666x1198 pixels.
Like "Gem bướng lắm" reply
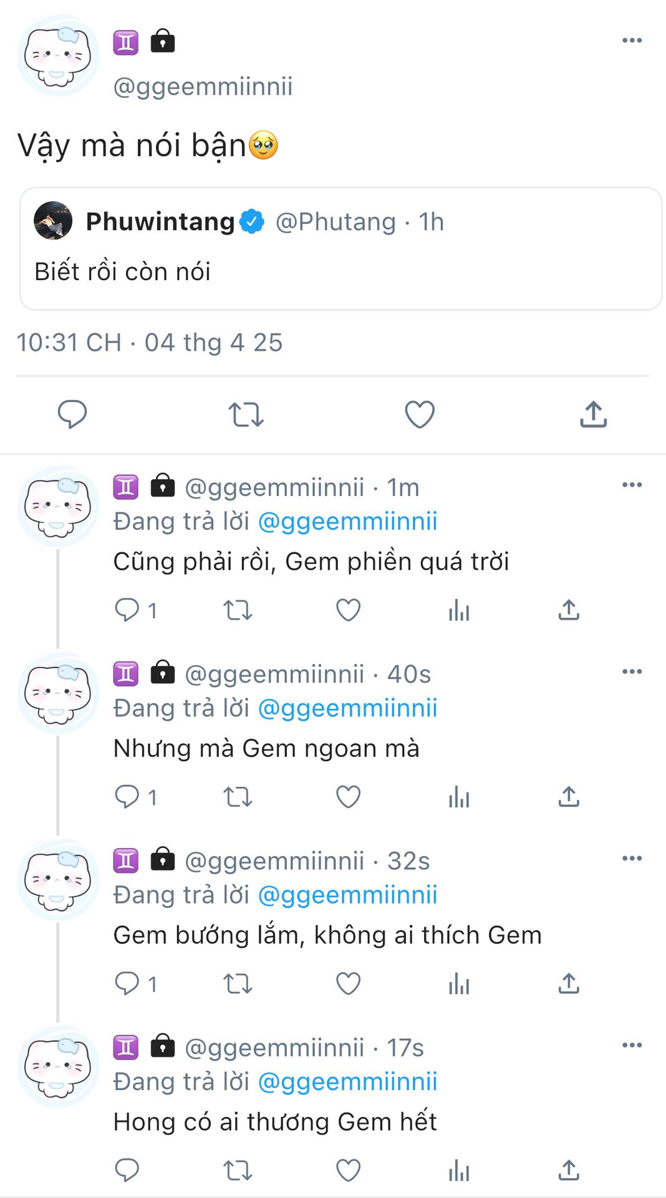(348, 984)
